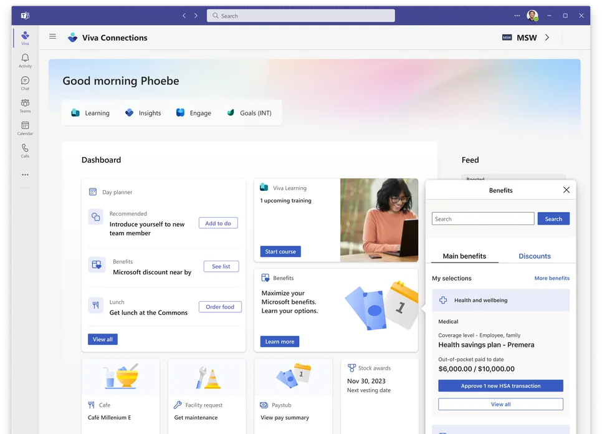
Task: Open Calls in the left sidebar
Action: point(25,150)
